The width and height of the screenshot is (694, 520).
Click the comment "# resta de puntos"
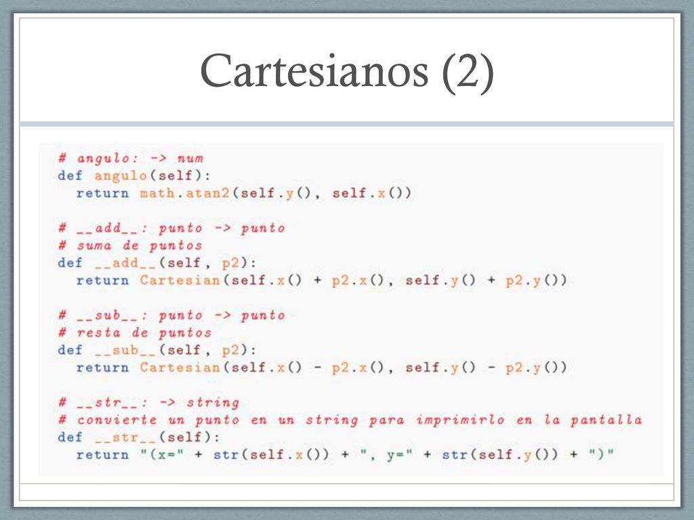click(x=135, y=332)
